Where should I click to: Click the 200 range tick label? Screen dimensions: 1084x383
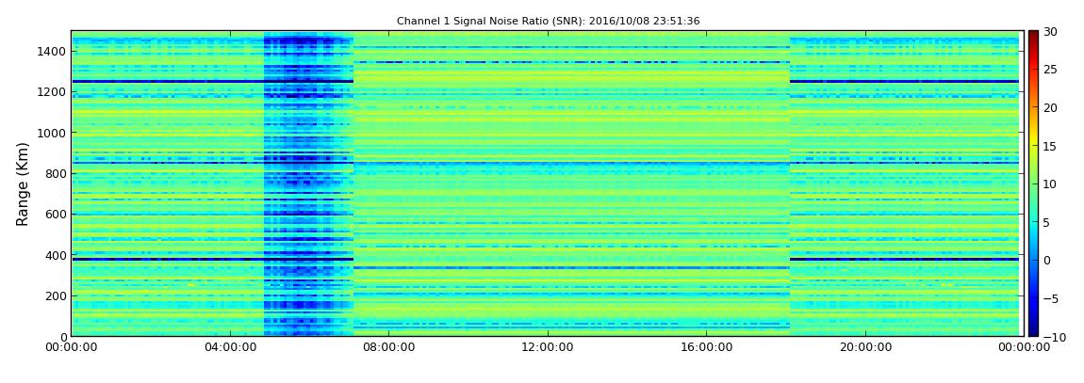(x=56, y=296)
